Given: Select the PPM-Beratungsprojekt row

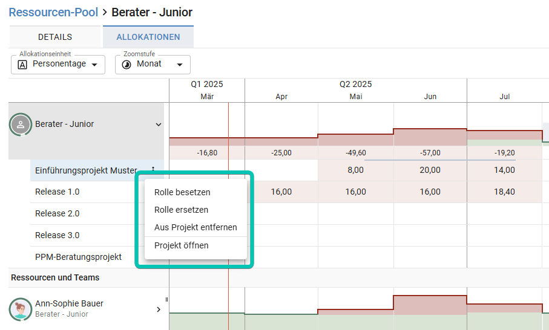Looking at the screenshot, I should click(x=78, y=257).
